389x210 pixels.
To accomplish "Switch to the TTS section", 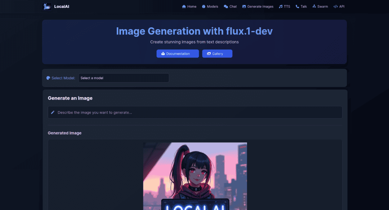I will coord(285,6).
